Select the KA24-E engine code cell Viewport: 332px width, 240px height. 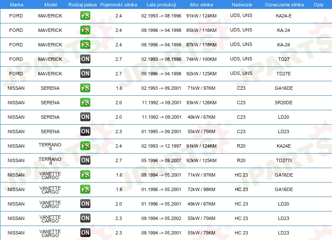284,16
